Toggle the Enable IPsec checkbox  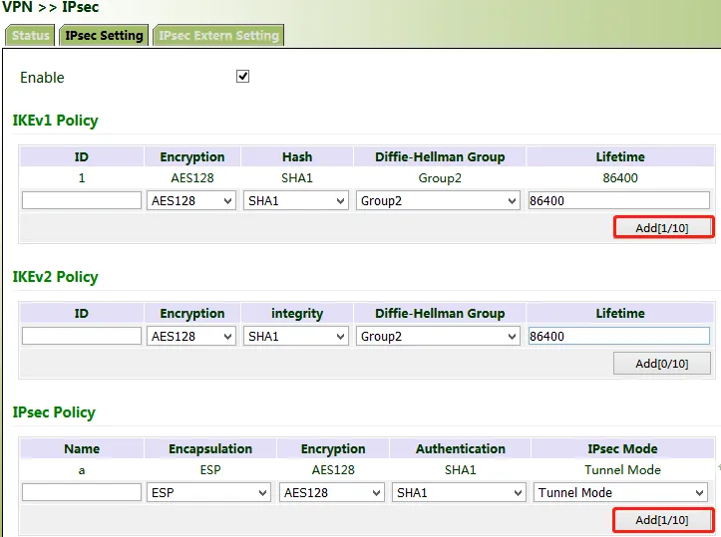[x=242, y=77]
